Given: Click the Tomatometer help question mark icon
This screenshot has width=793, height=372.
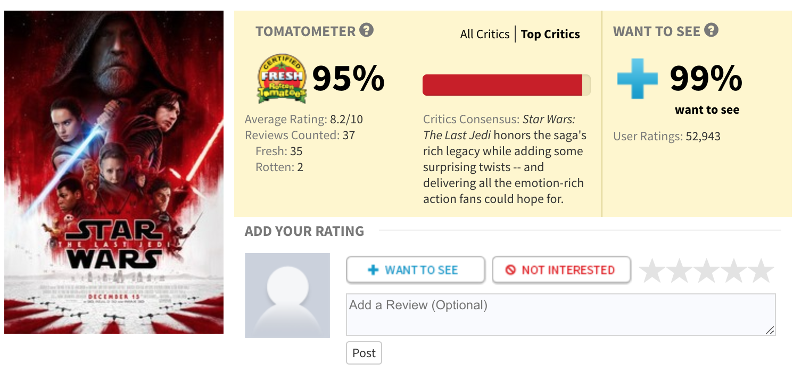Looking at the screenshot, I should 366,30.
